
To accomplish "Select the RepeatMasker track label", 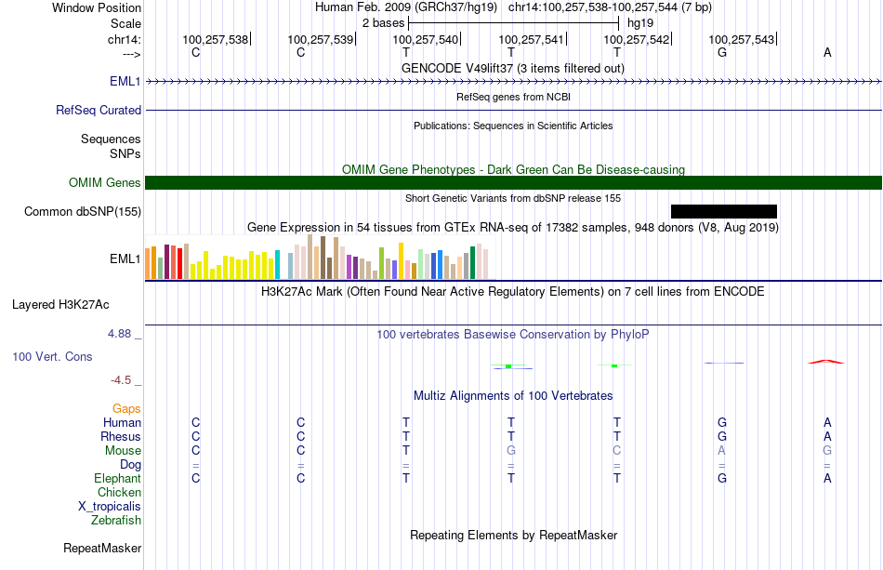I will click(x=102, y=548).
